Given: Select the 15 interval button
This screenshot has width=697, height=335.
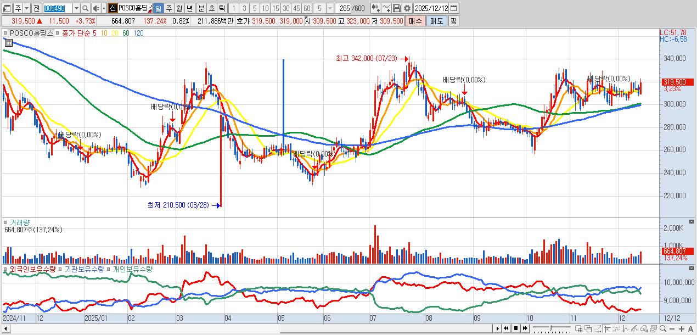Looking at the screenshot, I should click(276, 8).
